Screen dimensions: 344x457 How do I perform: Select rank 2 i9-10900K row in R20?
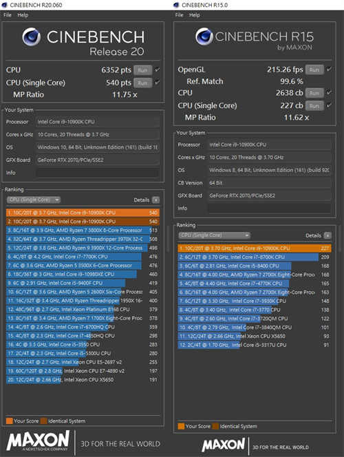tap(83, 222)
